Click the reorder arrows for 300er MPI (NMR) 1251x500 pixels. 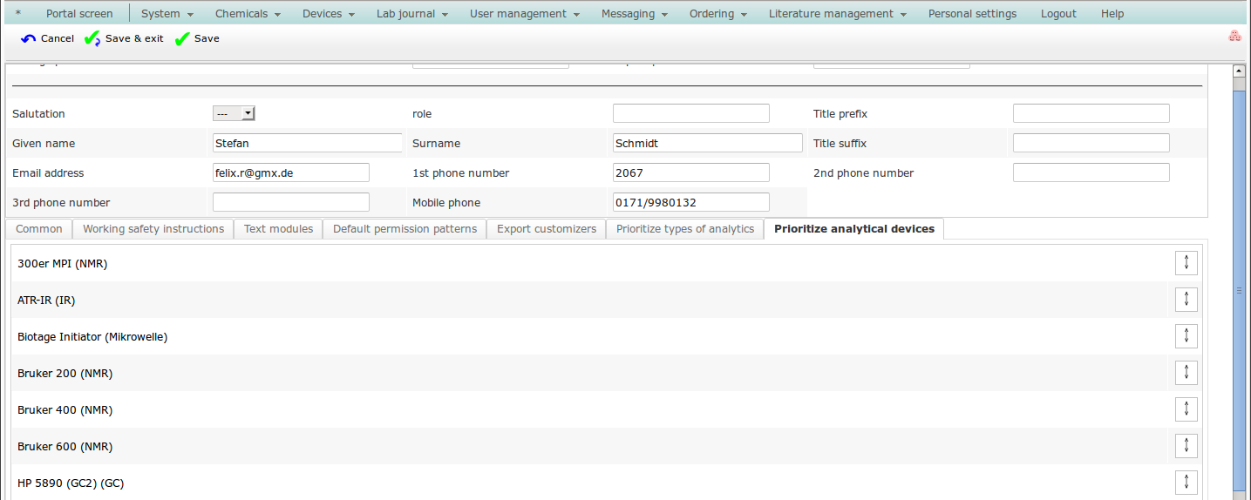click(1186, 263)
